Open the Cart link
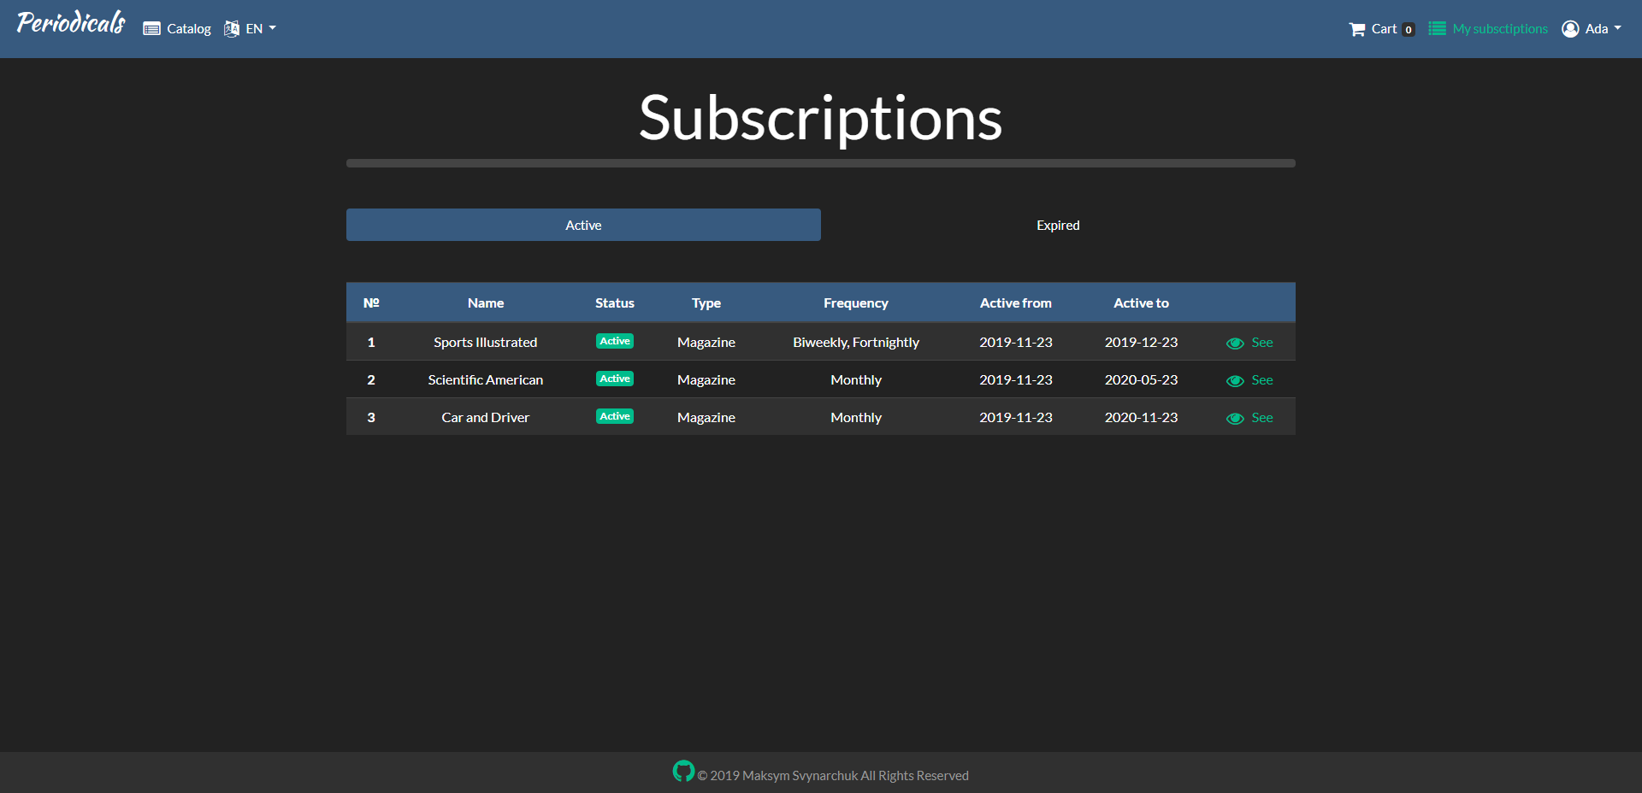 pyautogui.click(x=1384, y=29)
